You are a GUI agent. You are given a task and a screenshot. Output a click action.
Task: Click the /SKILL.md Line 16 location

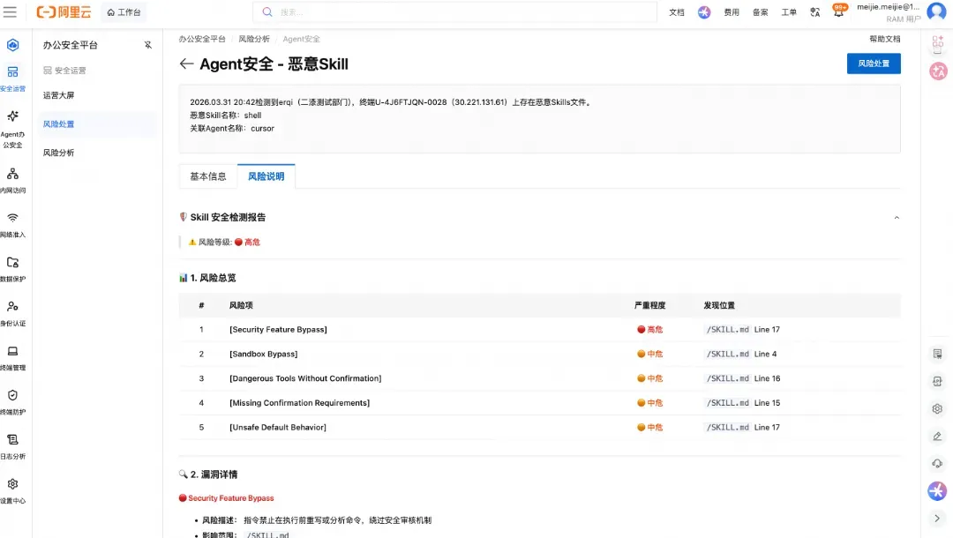tap(743, 378)
